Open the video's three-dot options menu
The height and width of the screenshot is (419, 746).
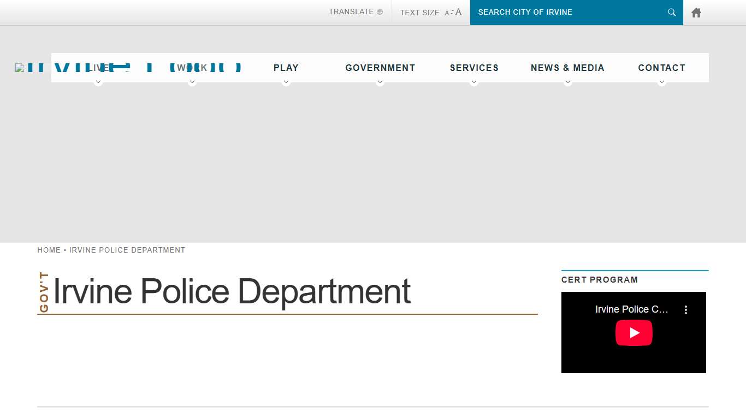pos(686,309)
